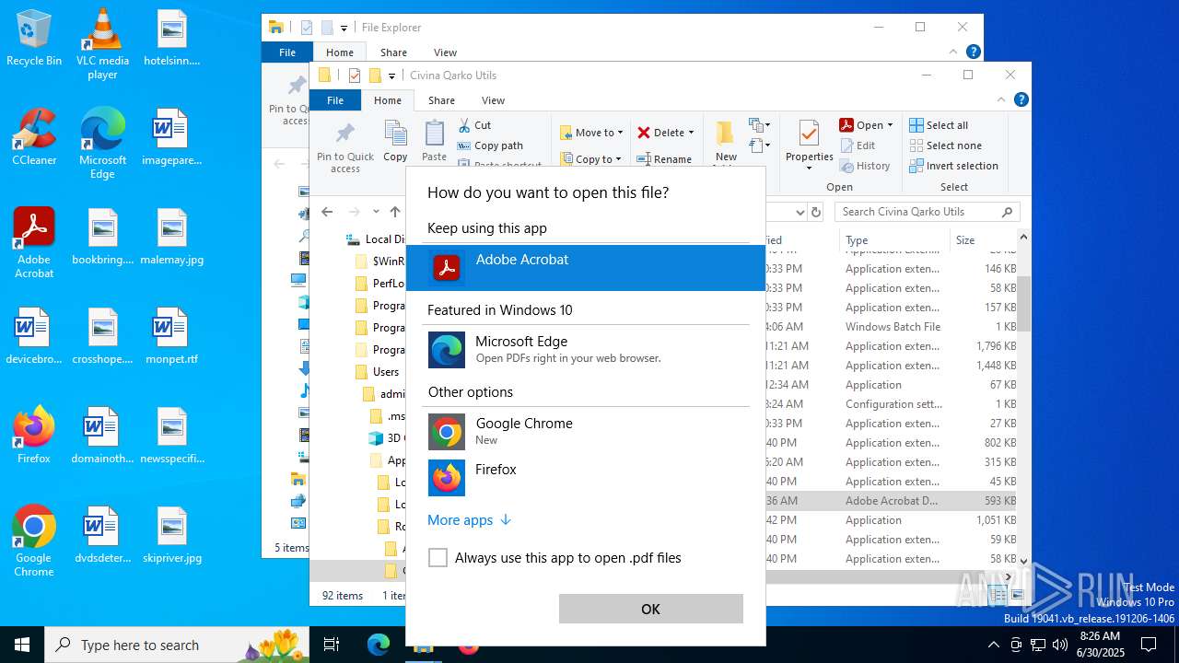The width and height of the screenshot is (1179, 663).
Task: Tick Always use this app for .pdf
Action: [x=438, y=558]
